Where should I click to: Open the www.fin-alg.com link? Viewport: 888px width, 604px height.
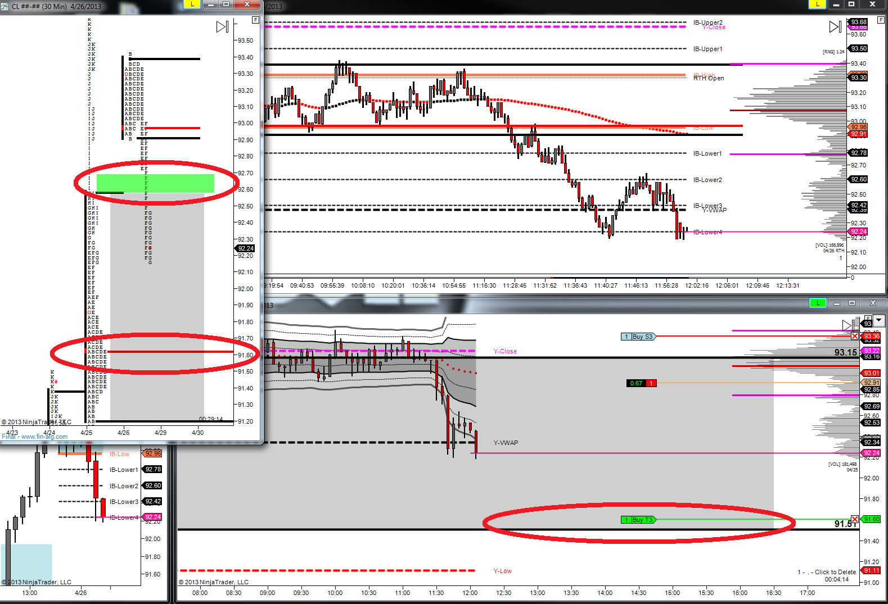pos(44,437)
